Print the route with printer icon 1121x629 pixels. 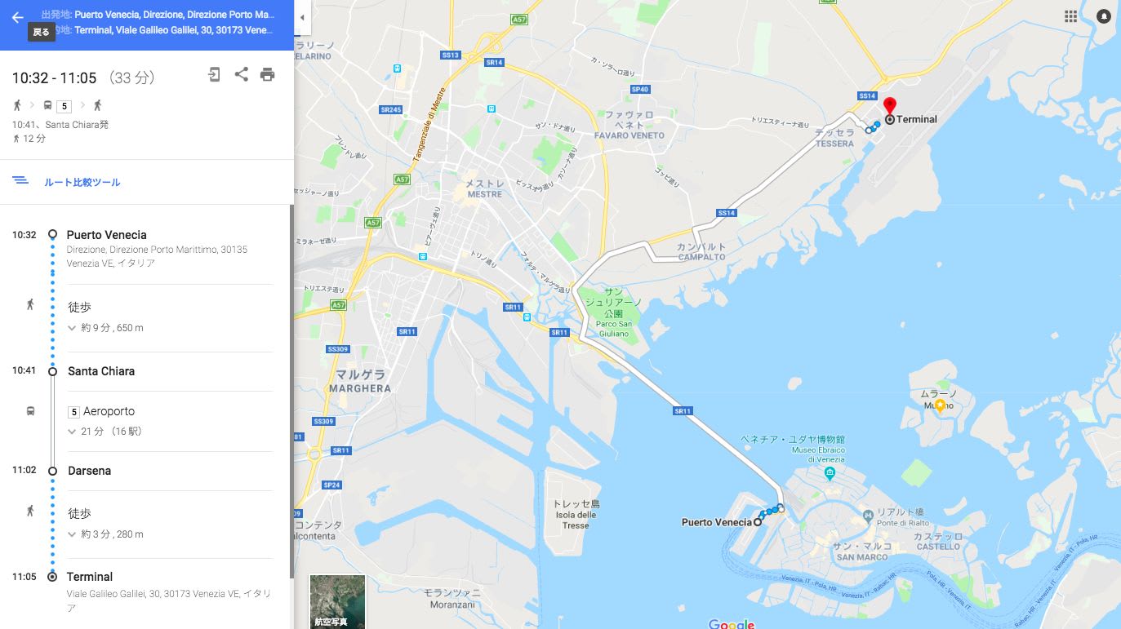[x=267, y=75]
